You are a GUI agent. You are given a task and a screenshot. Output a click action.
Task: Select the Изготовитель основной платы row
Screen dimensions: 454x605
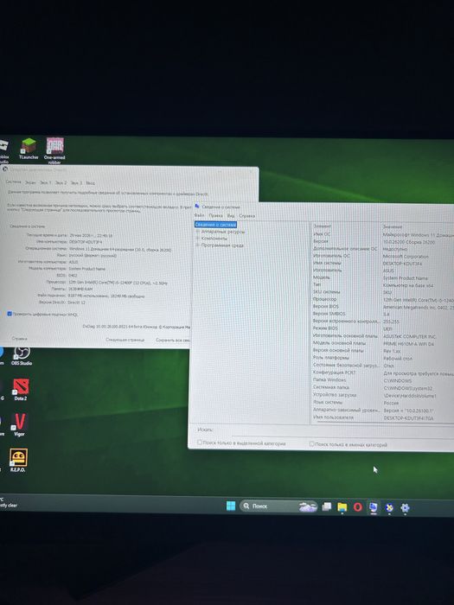coord(383,336)
